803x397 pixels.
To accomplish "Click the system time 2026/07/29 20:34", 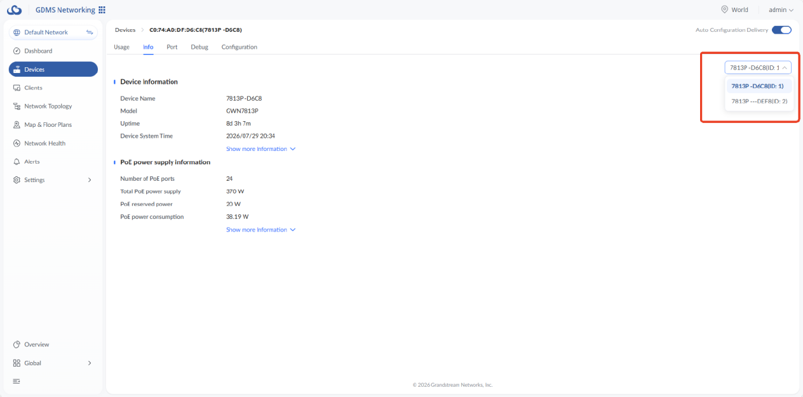I will coord(250,136).
